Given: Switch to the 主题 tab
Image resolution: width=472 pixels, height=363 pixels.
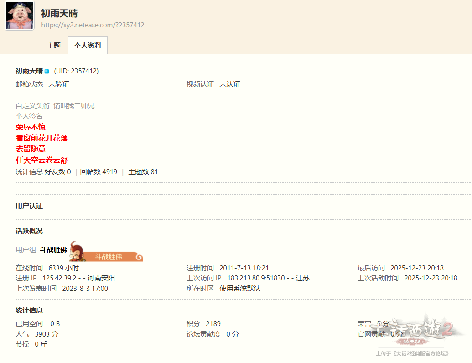Looking at the screenshot, I should tap(54, 46).
